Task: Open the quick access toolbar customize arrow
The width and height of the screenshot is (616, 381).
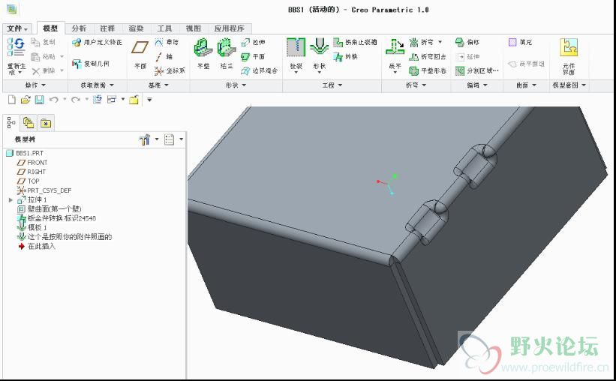Action: (x=149, y=100)
